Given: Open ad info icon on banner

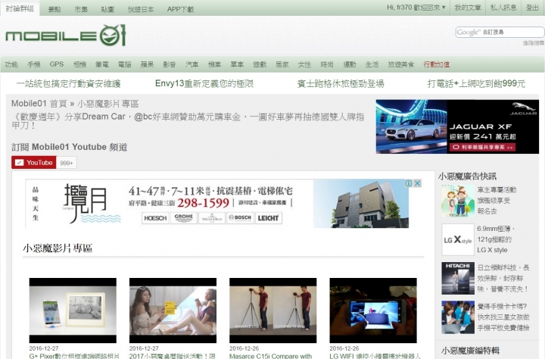Looking at the screenshot, I should coord(409,183).
